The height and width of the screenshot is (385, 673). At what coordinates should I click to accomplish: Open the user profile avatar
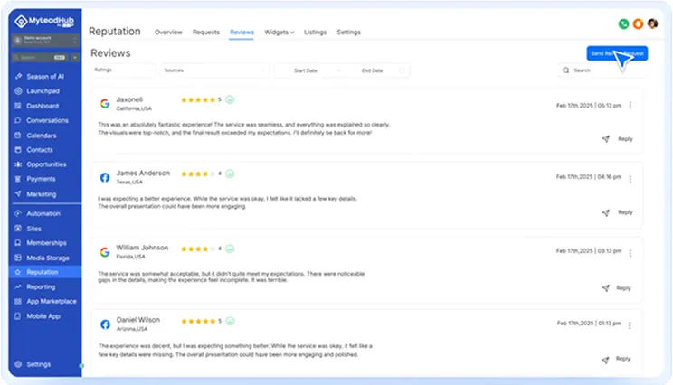click(653, 23)
